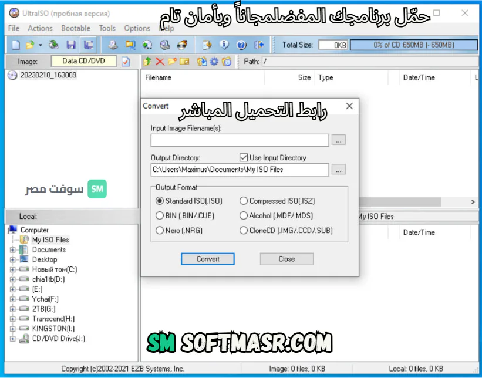Click the Filename column header
The height and width of the screenshot is (378, 482).
[x=203, y=77]
